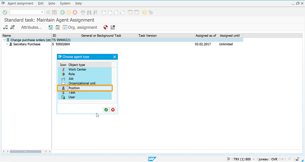
Task: Click the red-white Refresh index circle icon
Action: tap(106, 27)
